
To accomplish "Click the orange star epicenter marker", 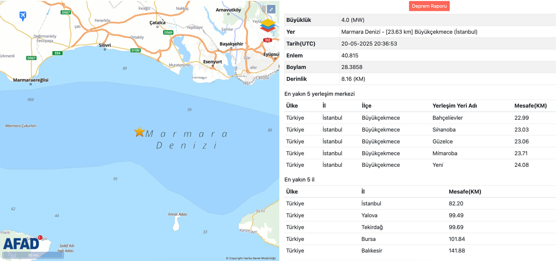I will pyautogui.click(x=140, y=132).
